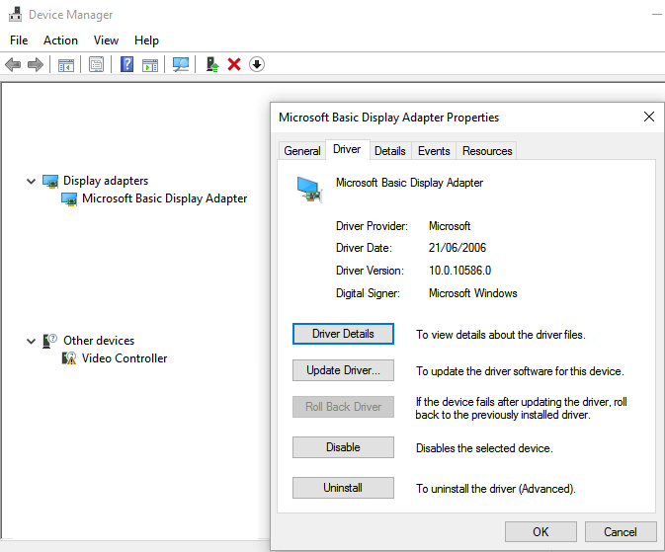The width and height of the screenshot is (665, 552).
Task: Click the Update Driver... button
Action: (343, 370)
